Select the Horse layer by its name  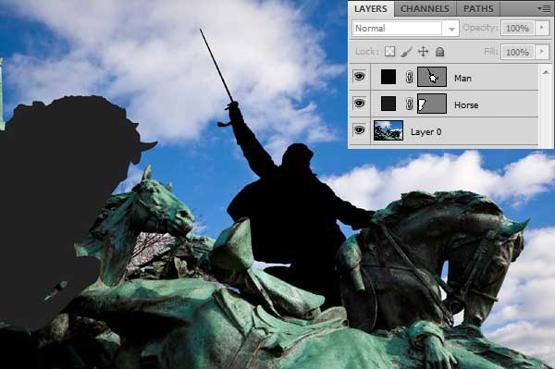click(x=466, y=105)
